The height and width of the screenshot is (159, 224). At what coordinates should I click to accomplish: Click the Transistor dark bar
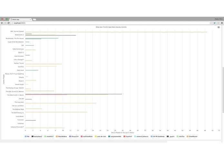(31, 120)
